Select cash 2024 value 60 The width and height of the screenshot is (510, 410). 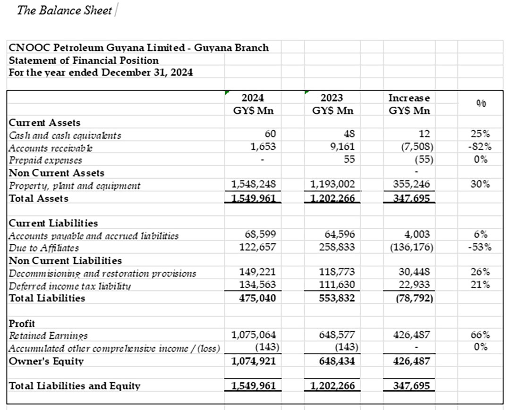[x=270, y=134]
